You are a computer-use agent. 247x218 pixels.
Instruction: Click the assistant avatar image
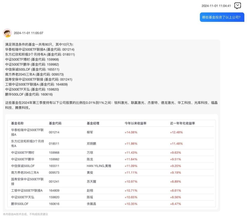[7, 33]
